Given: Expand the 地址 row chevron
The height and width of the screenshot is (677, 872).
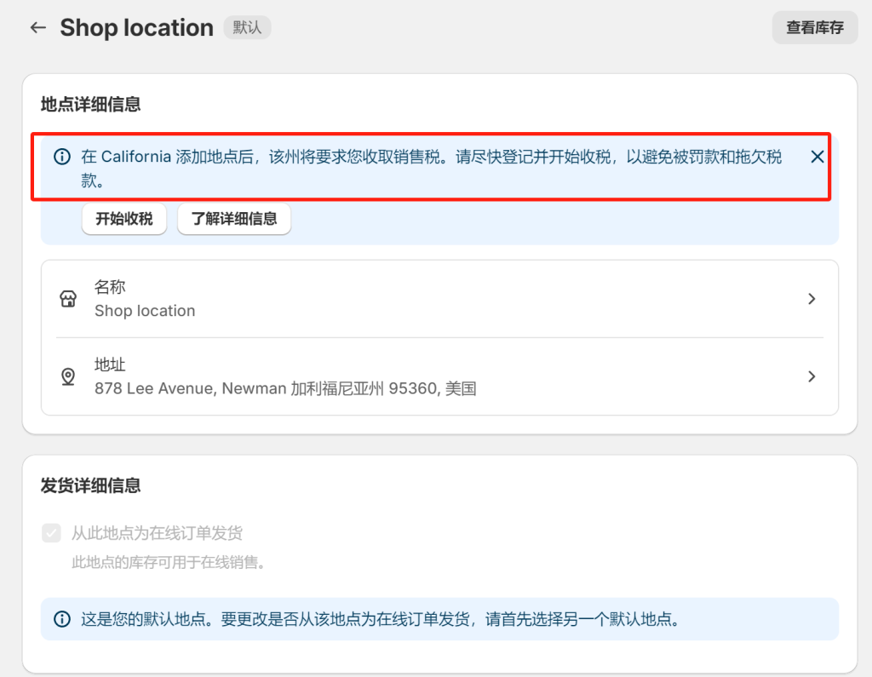Looking at the screenshot, I should (x=811, y=376).
